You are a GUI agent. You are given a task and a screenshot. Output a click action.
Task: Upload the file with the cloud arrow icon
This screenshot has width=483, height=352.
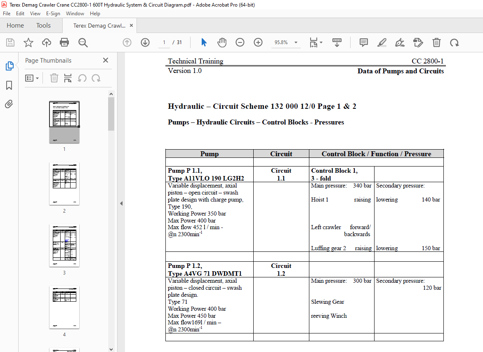tap(47, 42)
